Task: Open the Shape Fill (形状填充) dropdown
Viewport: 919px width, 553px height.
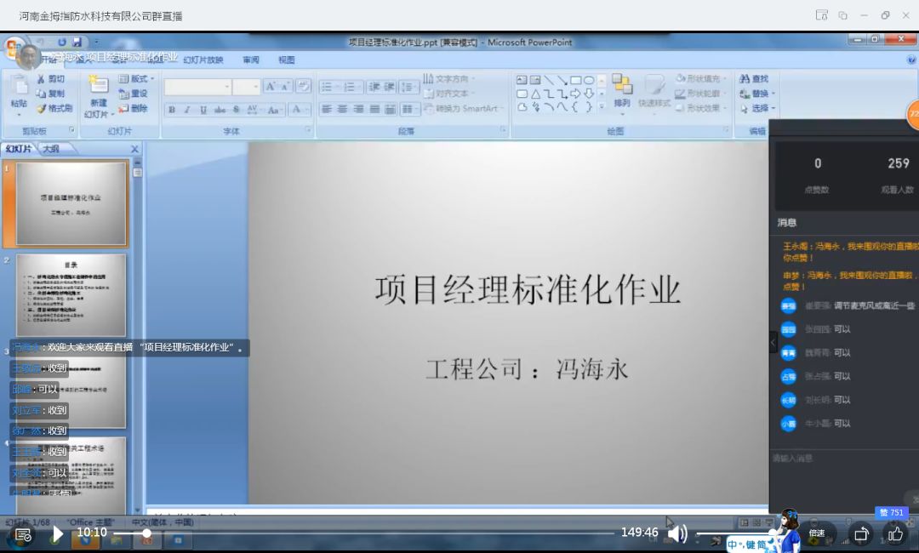Action: pyautogui.click(x=699, y=78)
